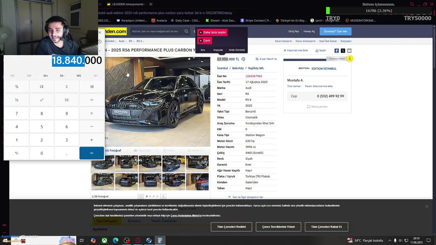Open the Xbox app in taskbar
Image resolution: width=436 pixels, height=245 pixels.
[x=105, y=241]
